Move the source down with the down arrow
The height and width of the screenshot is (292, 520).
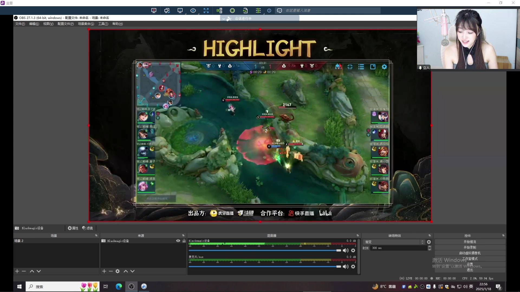click(x=132, y=271)
